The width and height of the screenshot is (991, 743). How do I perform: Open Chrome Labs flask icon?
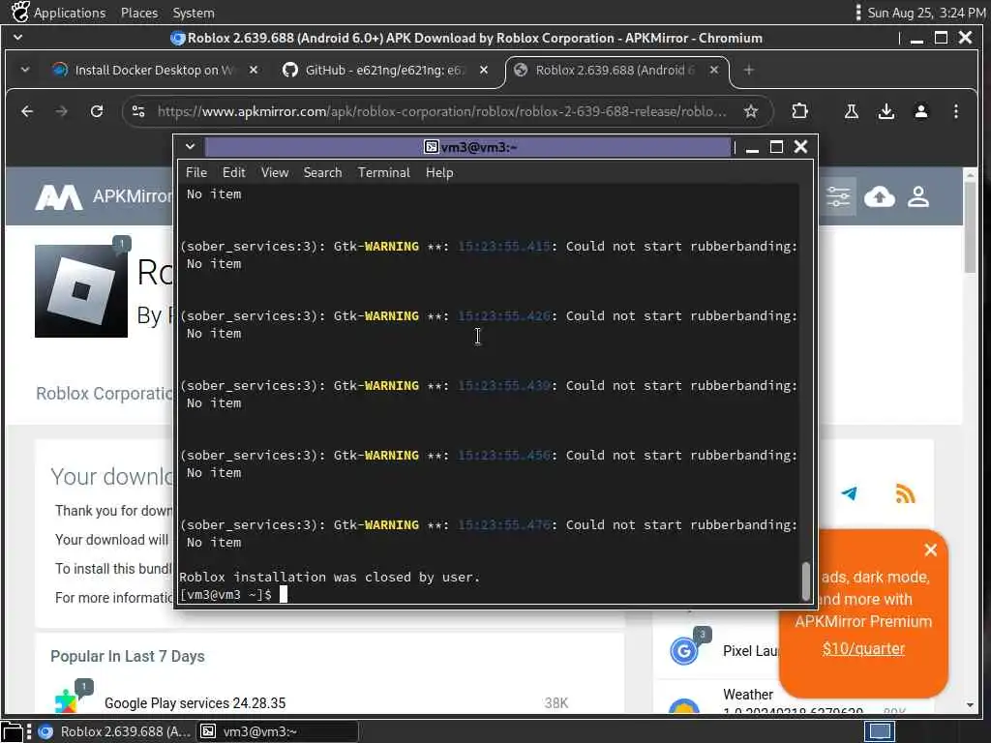pyautogui.click(x=852, y=111)
